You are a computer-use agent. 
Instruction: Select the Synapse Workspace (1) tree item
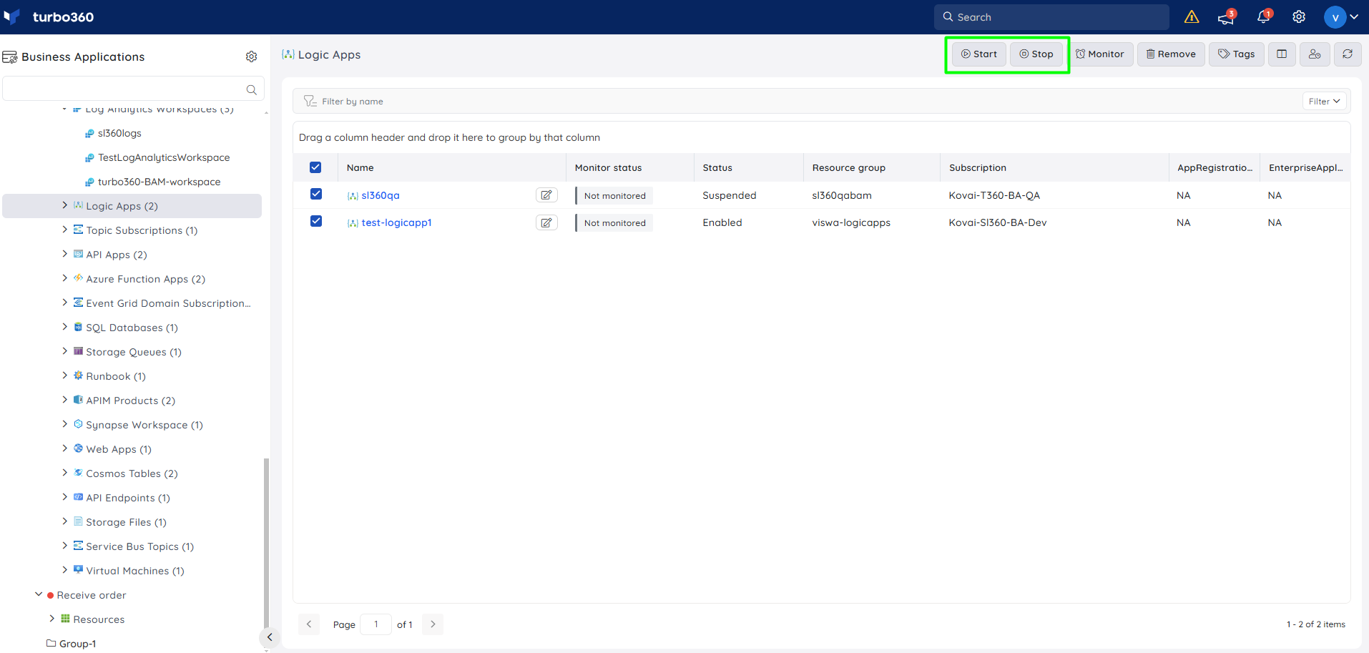144,425
